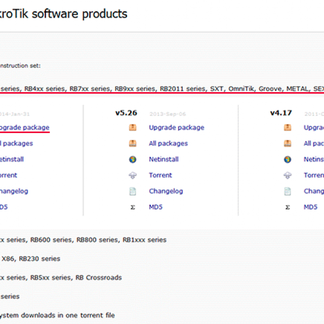The image size is (324, 324).
Task: Open the v5.26 MD5 link
Action: tap(155, 207)
